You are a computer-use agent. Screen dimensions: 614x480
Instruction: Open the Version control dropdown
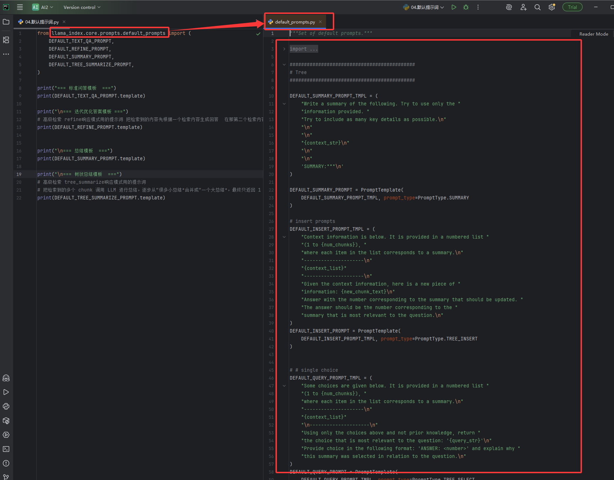coord(82,7)
